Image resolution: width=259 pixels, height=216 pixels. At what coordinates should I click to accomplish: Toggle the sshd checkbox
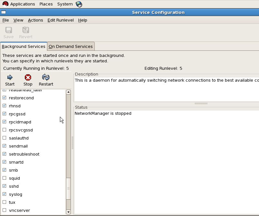tap(5, 186)
